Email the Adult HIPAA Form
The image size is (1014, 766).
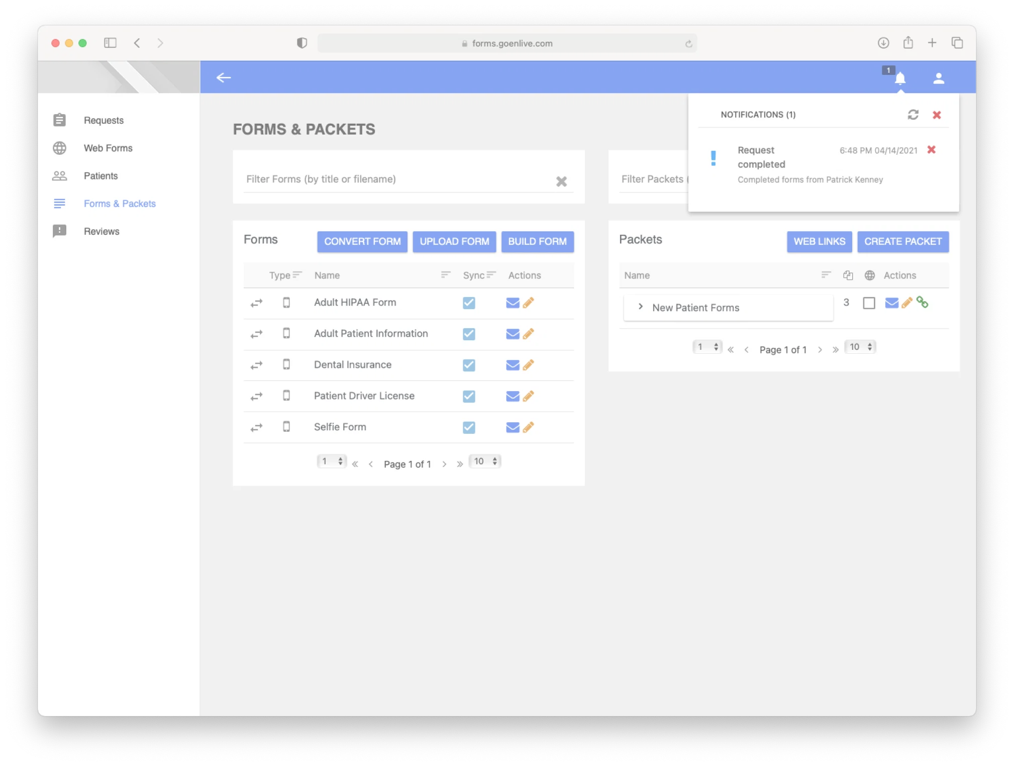tap(512, 303)
